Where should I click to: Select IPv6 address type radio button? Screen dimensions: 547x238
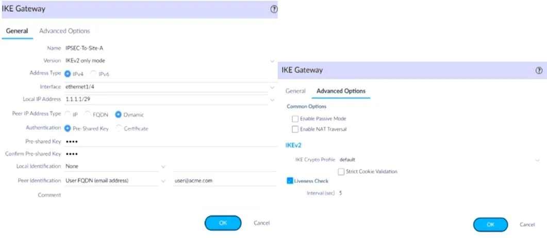[x=93, y=74]
